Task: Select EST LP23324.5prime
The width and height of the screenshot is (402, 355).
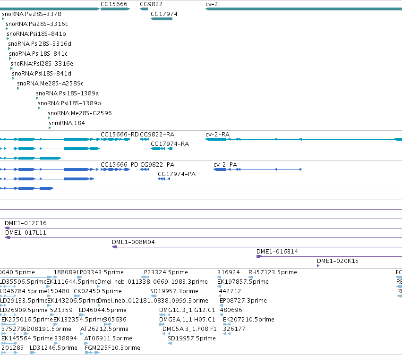Action: tap(164, 272)
